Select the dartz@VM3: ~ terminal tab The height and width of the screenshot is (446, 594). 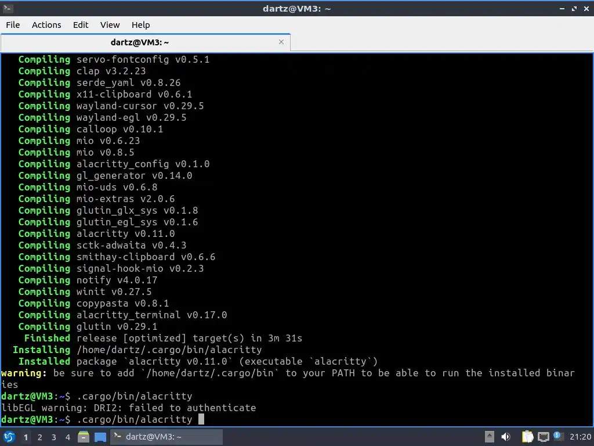(146, 42)
